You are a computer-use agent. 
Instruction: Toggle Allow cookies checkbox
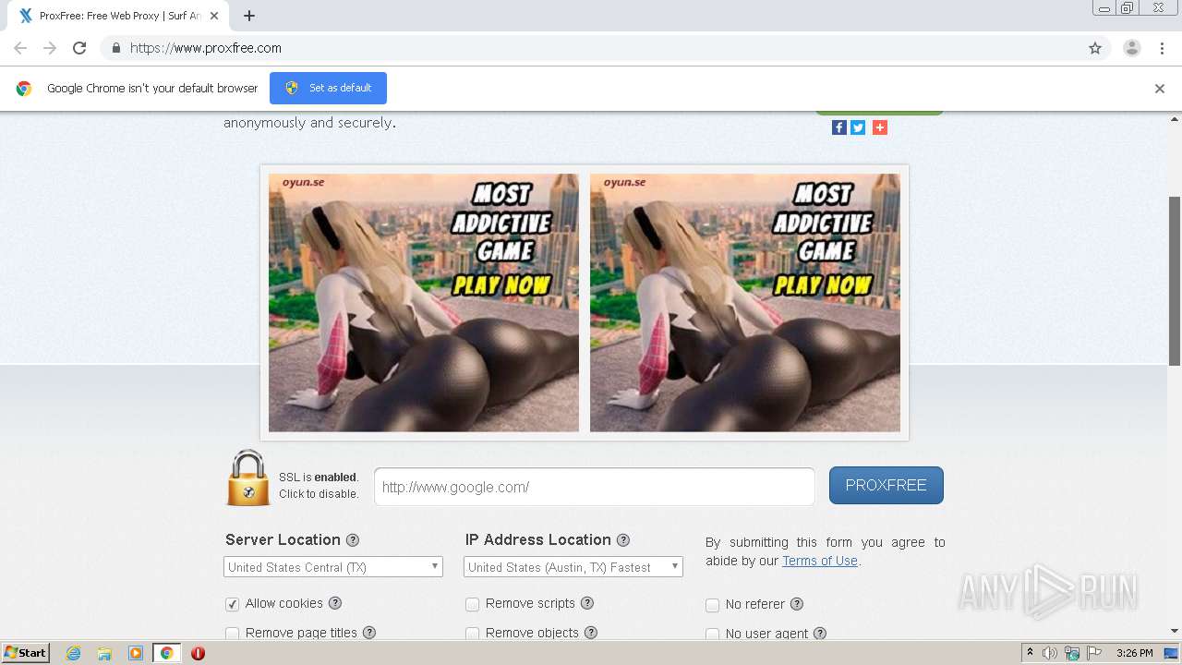click(x=233, y=604)
